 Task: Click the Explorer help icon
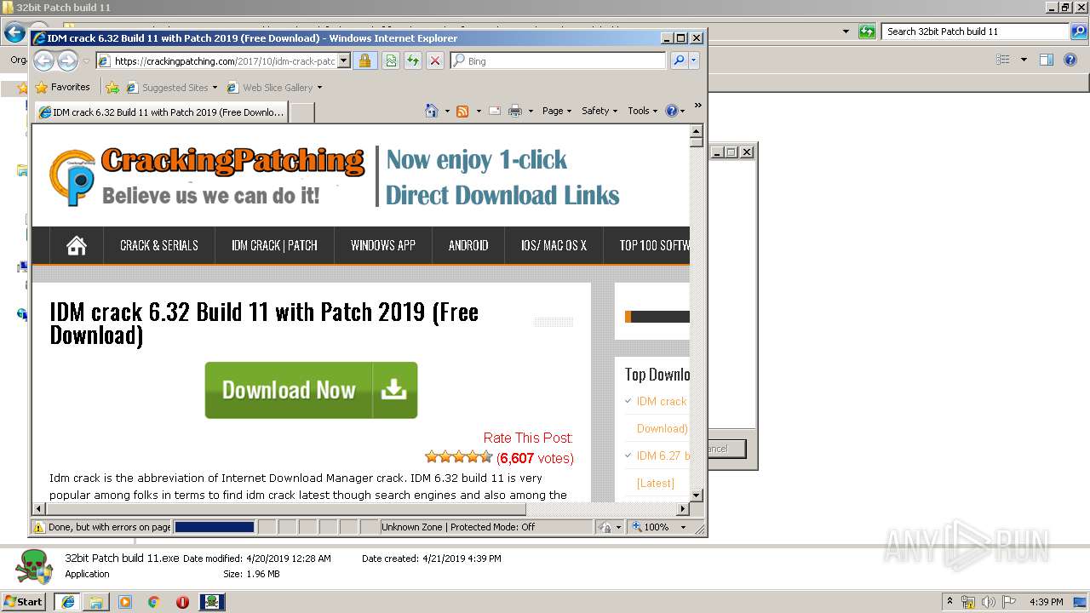[x=1070, y=60]
